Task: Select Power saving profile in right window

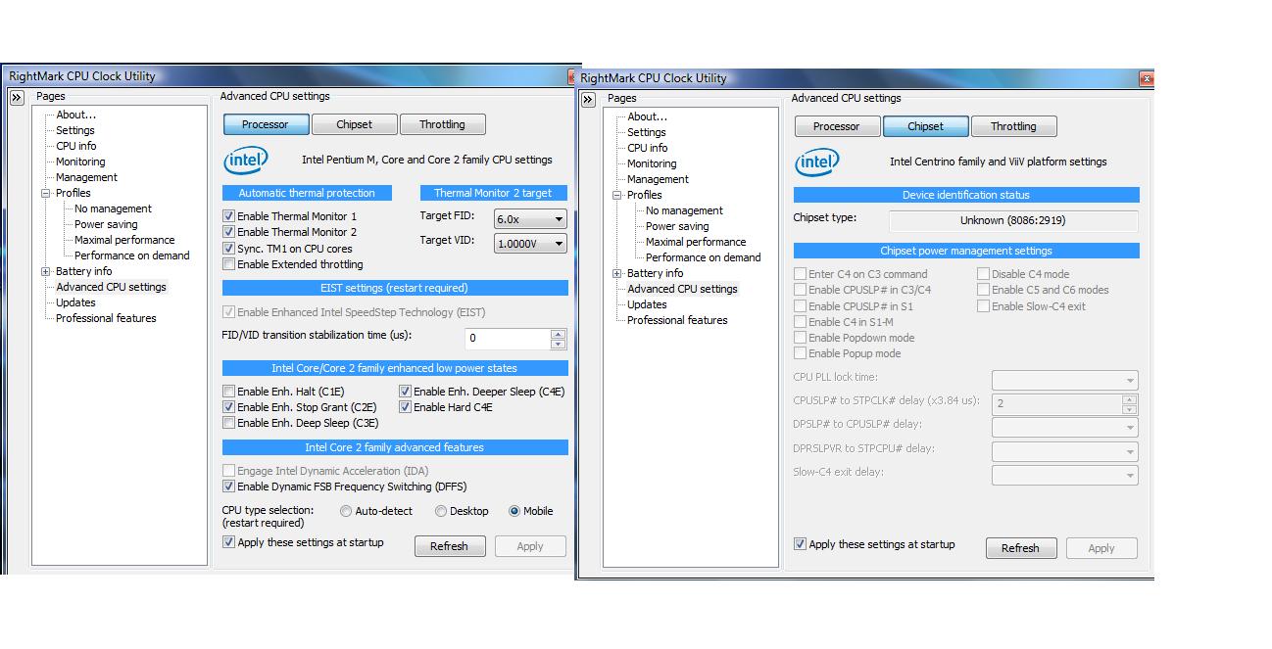Action: [677, 226]
